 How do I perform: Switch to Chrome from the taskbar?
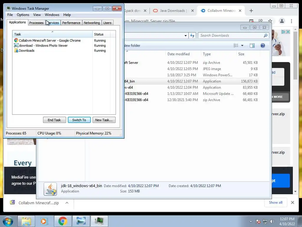tap(63, 221)
